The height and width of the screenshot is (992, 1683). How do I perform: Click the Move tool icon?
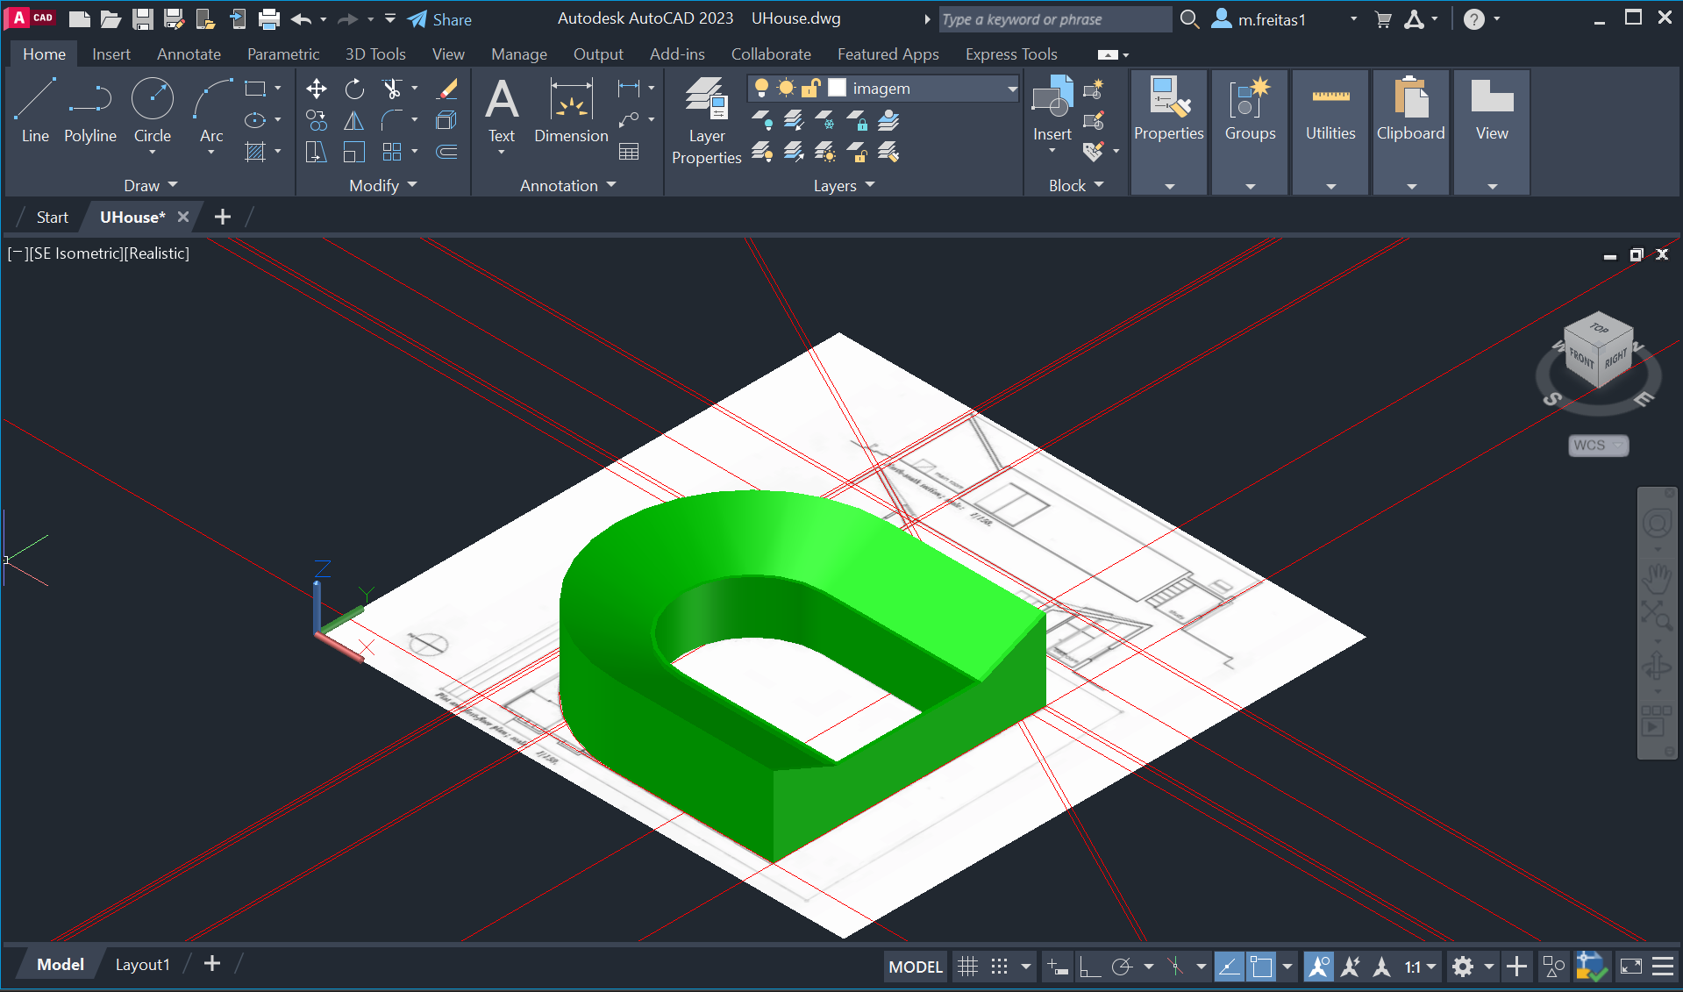316,89
